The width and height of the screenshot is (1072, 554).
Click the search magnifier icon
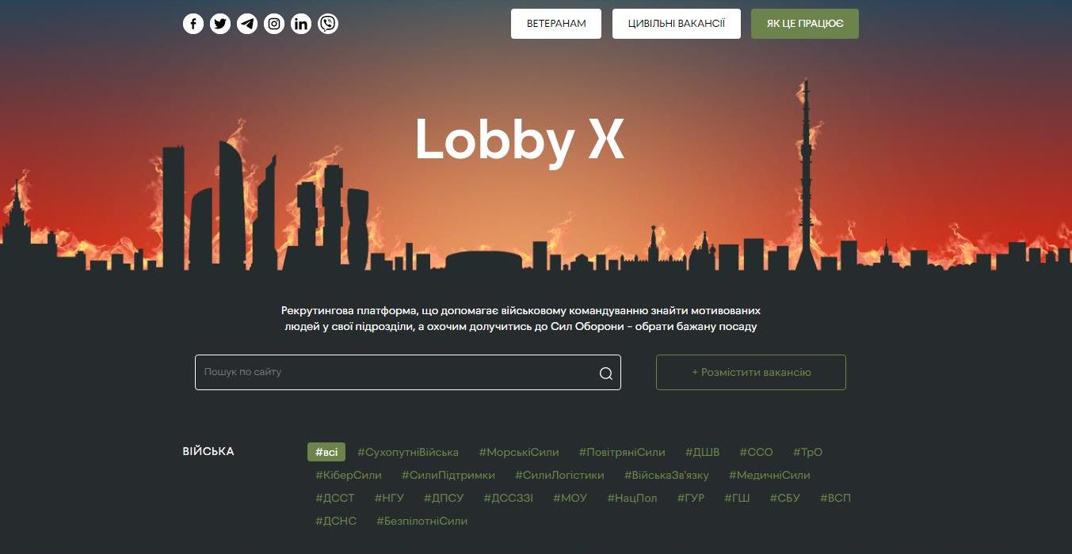click(606, 374)
